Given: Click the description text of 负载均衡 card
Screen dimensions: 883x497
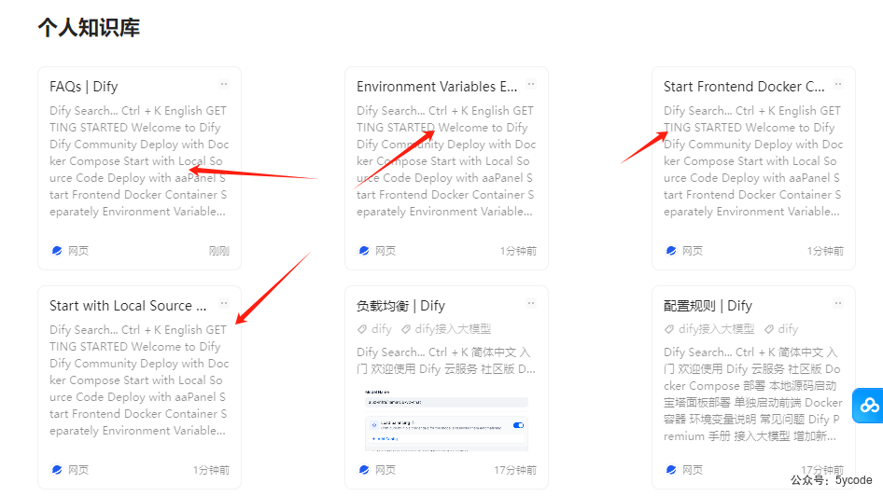Looking at the screenshot, I should tap(446, 360).
